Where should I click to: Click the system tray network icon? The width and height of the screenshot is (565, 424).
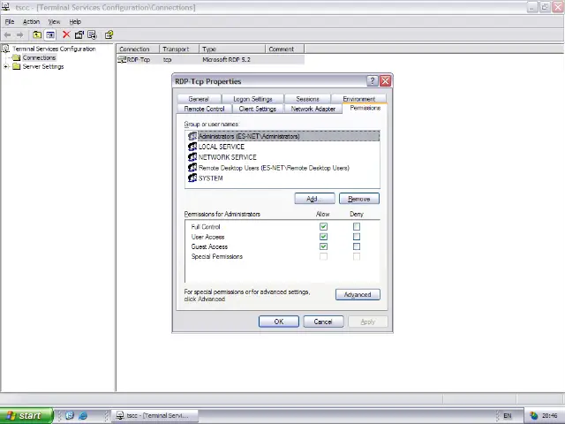click(x=533, y=416)
